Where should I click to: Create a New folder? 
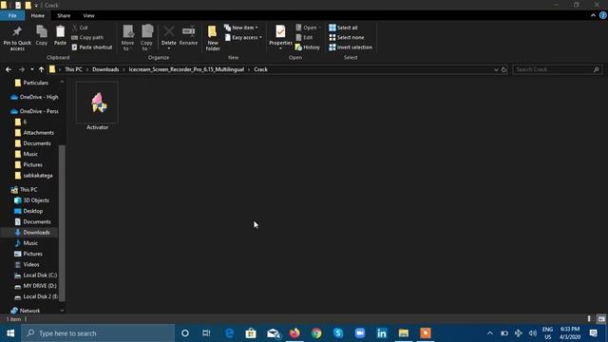click(213, 38)
